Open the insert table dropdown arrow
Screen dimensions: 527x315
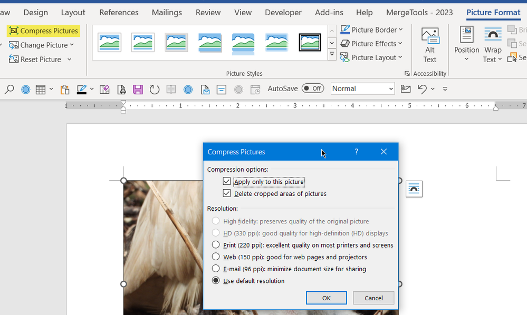pyautogui.click(x=51, y=89)
